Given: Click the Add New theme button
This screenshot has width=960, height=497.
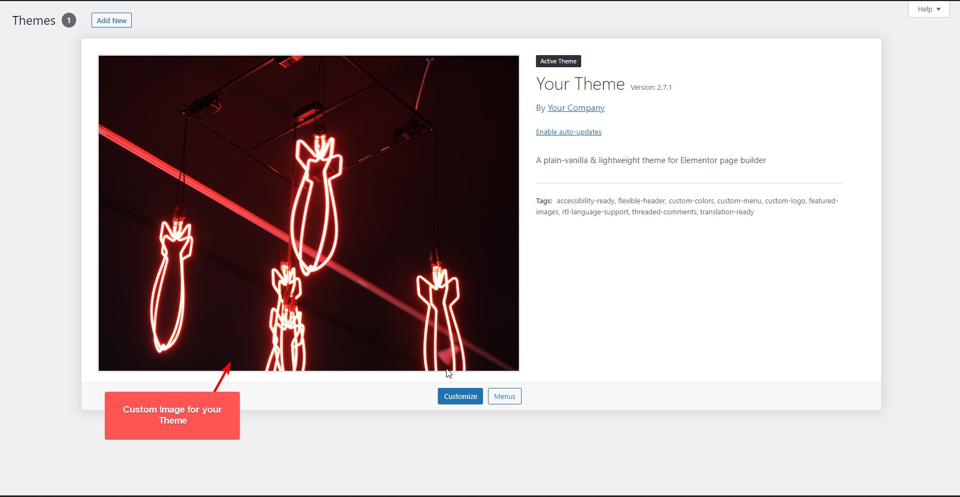Looking at the screenshot, I should 111,20.
